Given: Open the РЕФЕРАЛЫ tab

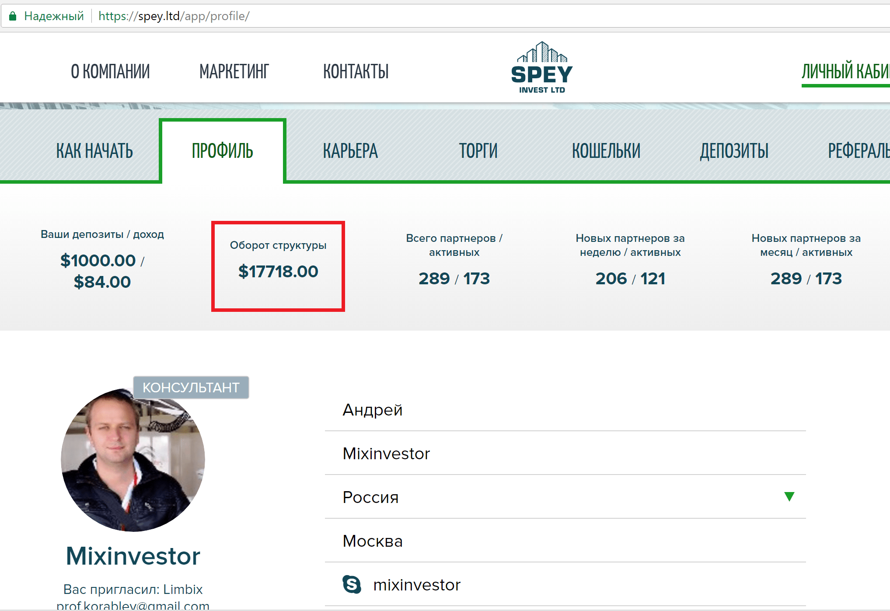Looking at the screenshot, I should pyautogui.click(x=859, y=151).
